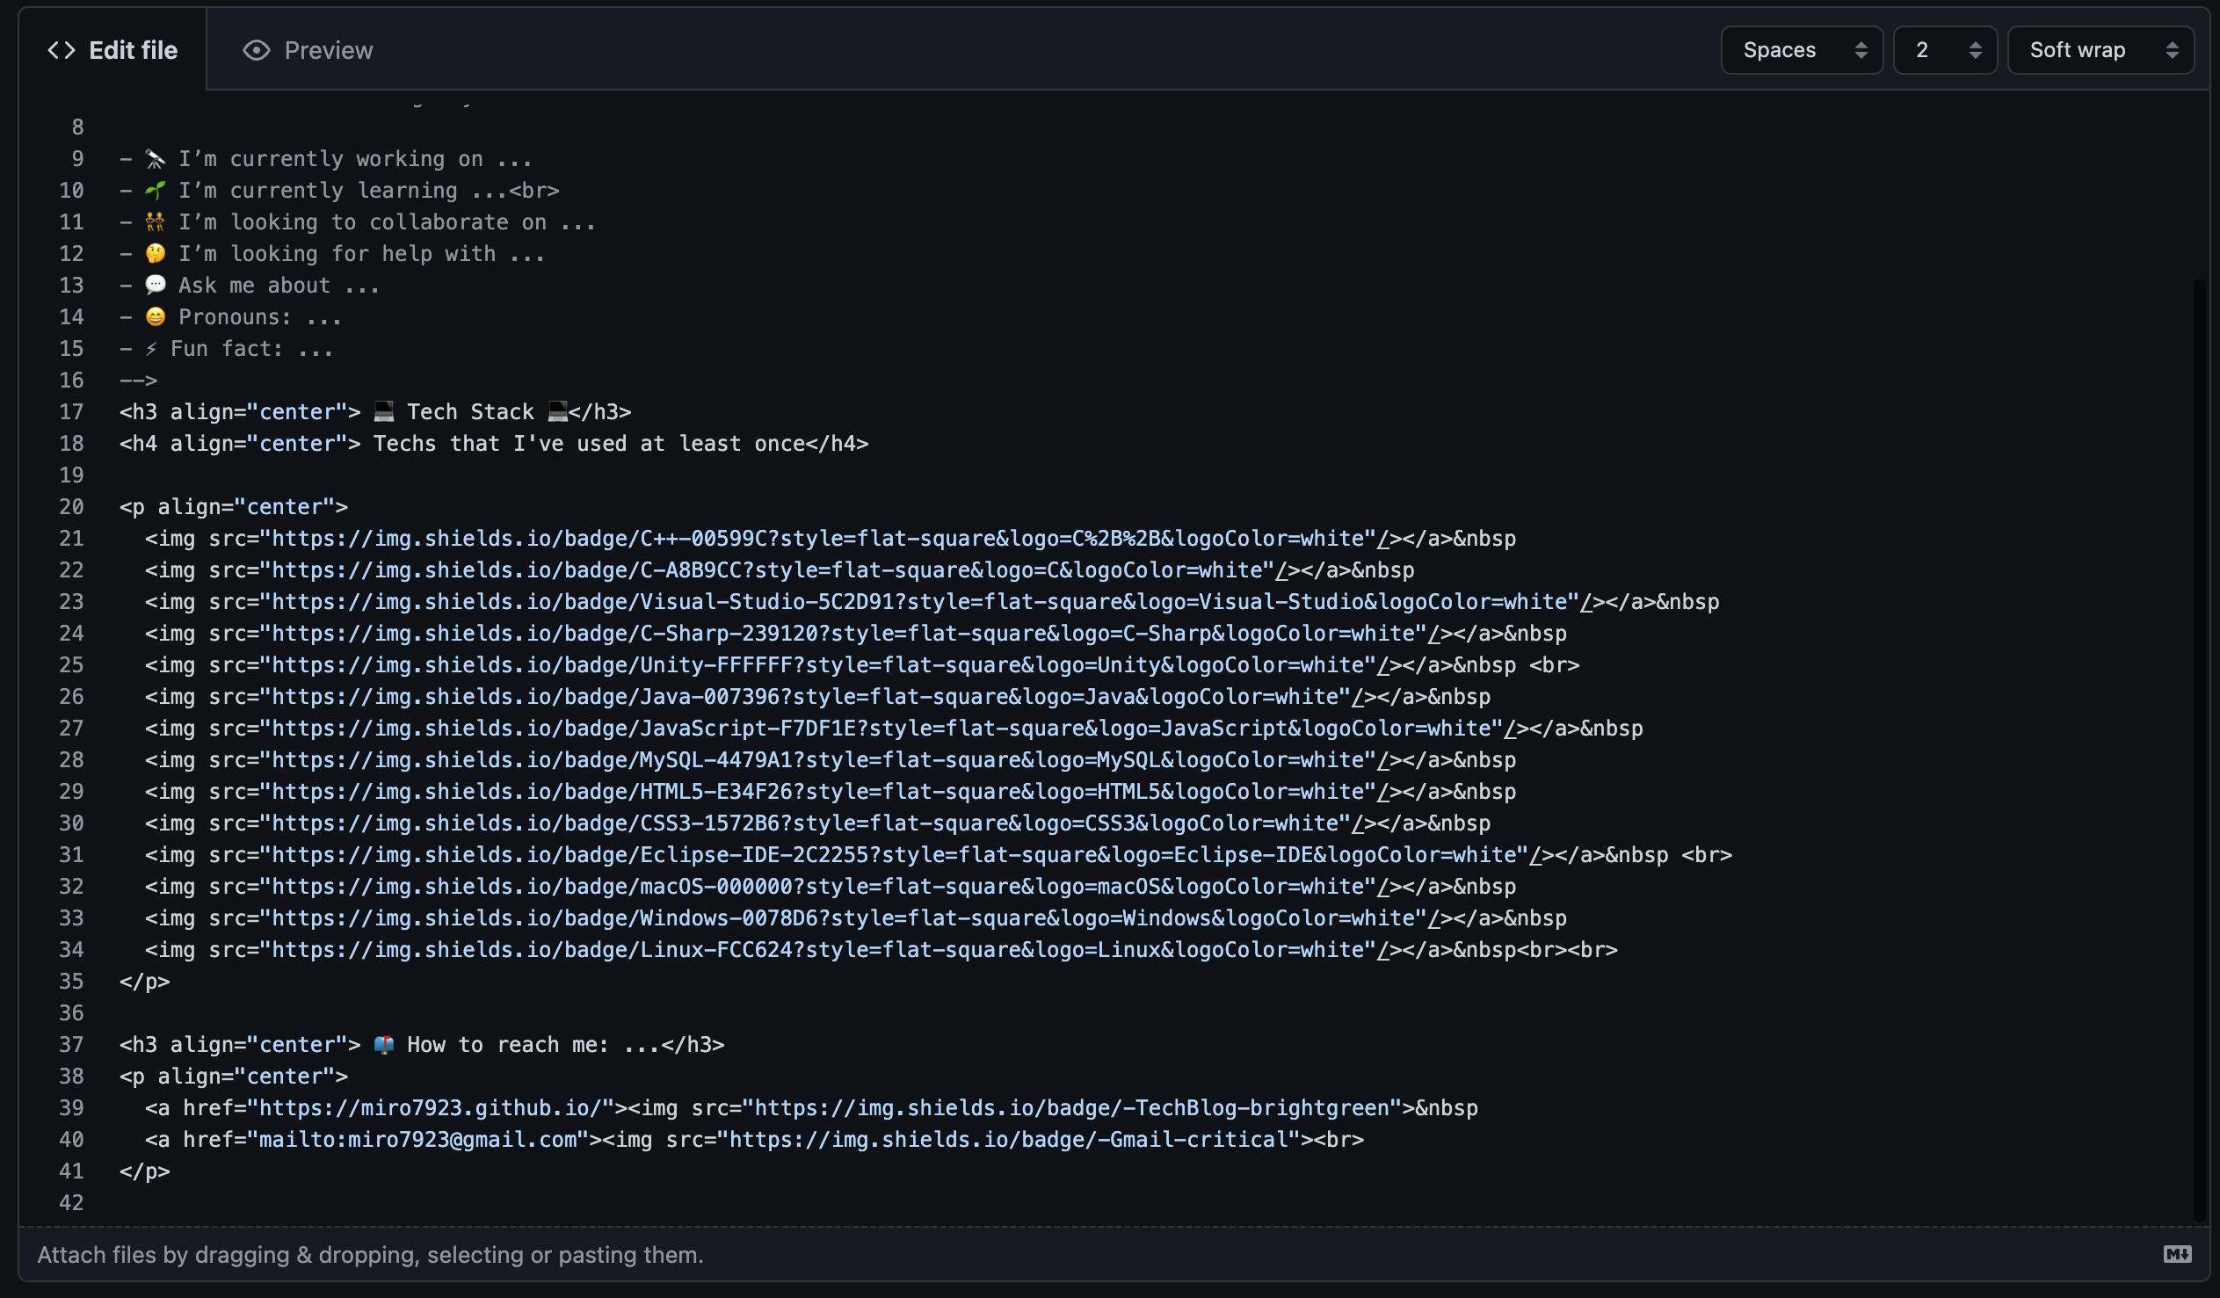Click line 18 'Techs that I've used at least once'

tap(590, 443)
